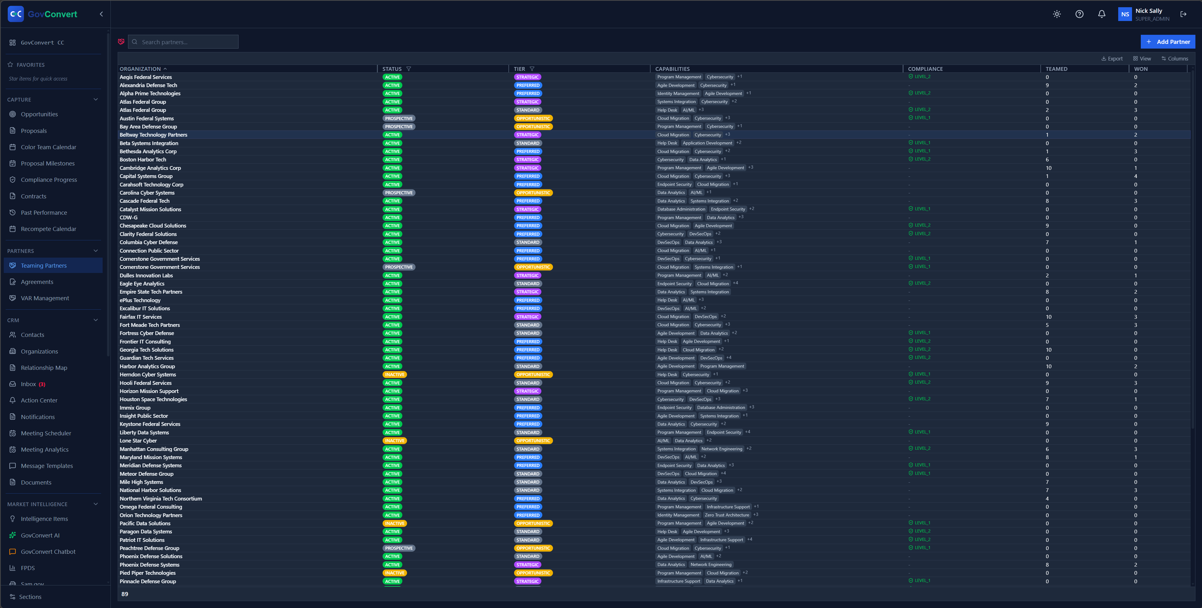1202x608 pixels.
Task: Click Carahsoft Technology Corp
Action: 151,185
